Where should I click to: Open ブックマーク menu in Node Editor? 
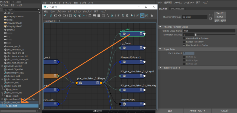[61, 12]
